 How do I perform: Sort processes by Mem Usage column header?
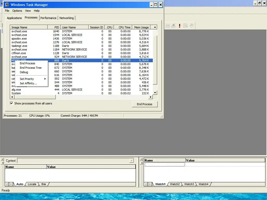pos(141,27)
